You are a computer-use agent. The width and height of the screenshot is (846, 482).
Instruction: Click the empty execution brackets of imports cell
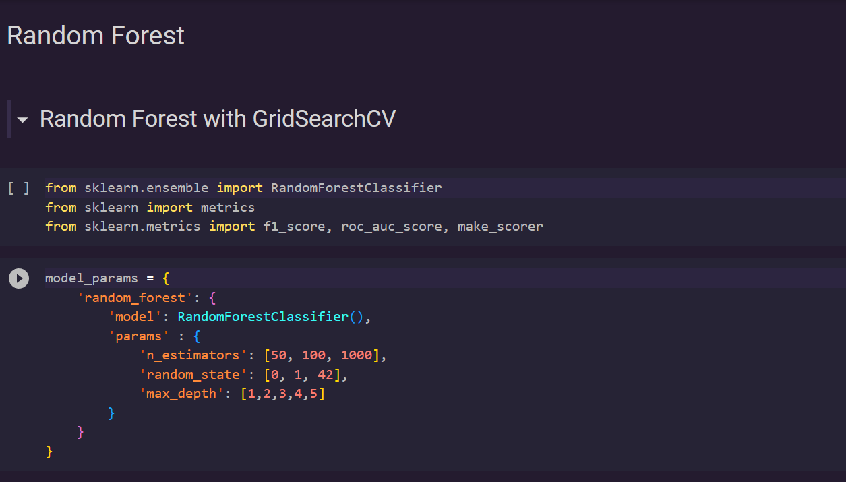pyautogui.click(x=19, y=187)
